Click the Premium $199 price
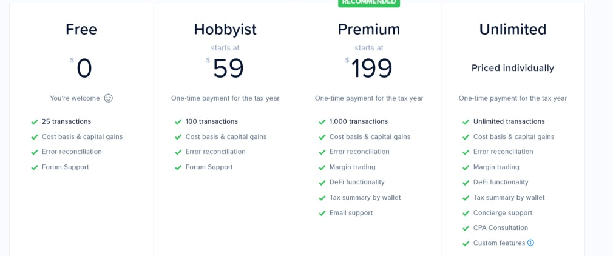Screen dimensions: 613x256 [368, 68]
